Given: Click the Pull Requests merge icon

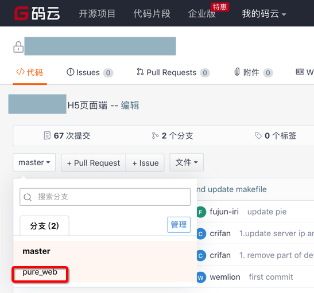Looking at the screenshot, I should pyautogui.click(x=140, y=72).
